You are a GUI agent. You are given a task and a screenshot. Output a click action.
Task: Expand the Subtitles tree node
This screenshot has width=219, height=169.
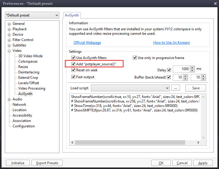[x=9, y=46]
